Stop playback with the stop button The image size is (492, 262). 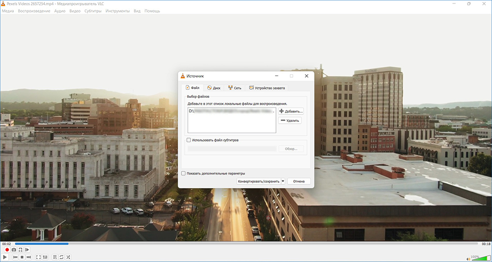point(22,257)
